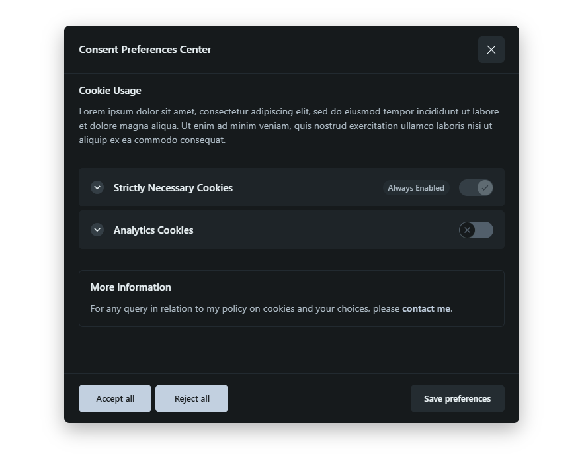Save your cookie preferences
Screen dimensions: 582x458
pos(457,398)
